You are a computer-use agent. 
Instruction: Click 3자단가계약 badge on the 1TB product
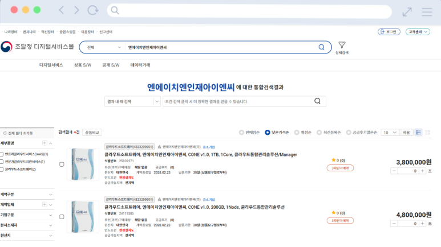340,168
